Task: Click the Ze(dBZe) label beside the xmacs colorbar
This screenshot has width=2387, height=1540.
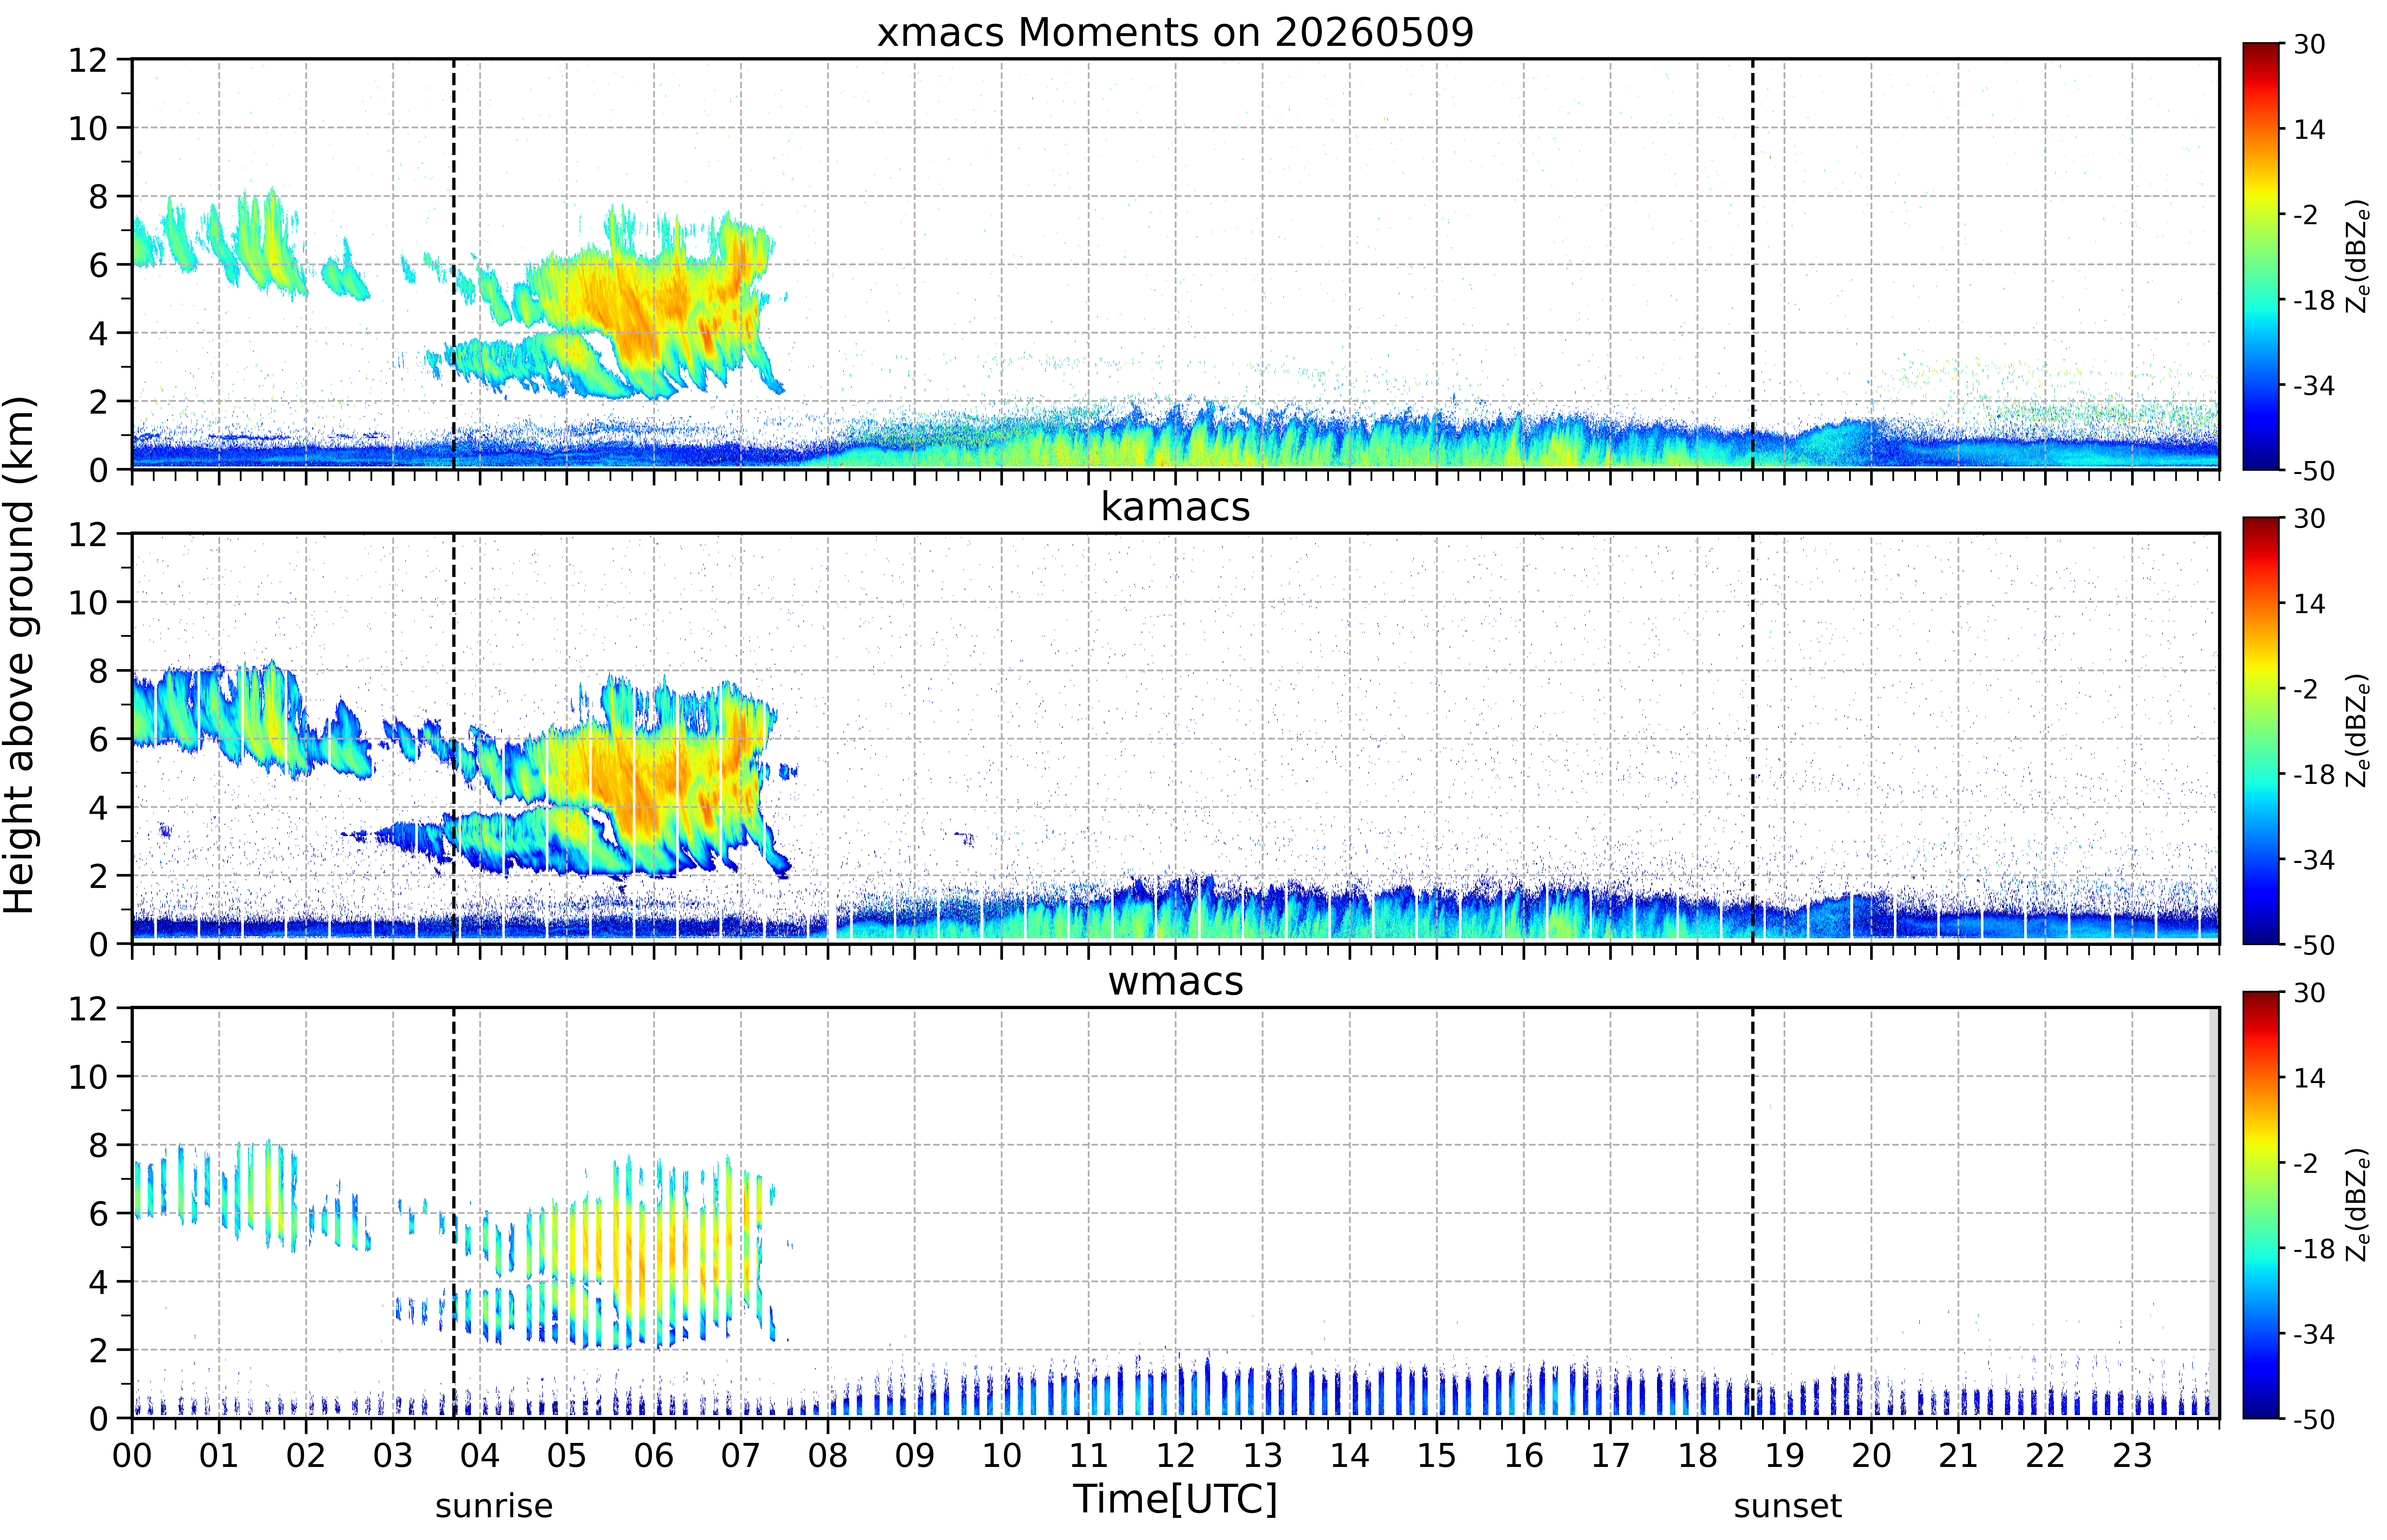Action: tap(2358, 256)
